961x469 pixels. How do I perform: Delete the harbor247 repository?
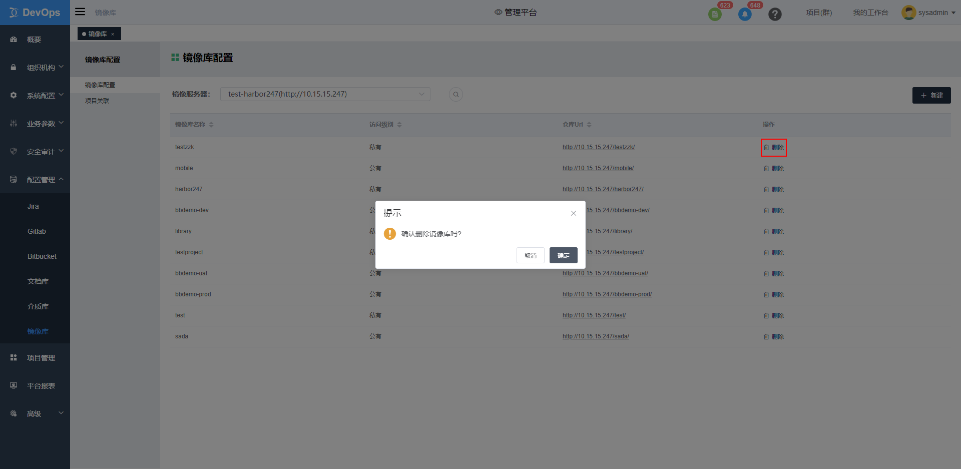coord(774,190)
